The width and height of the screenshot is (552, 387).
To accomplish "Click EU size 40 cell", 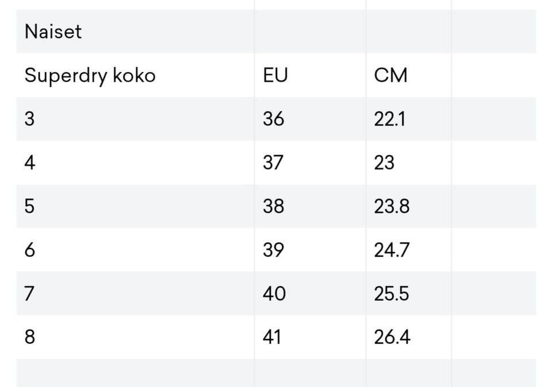I will click(274, 294).
